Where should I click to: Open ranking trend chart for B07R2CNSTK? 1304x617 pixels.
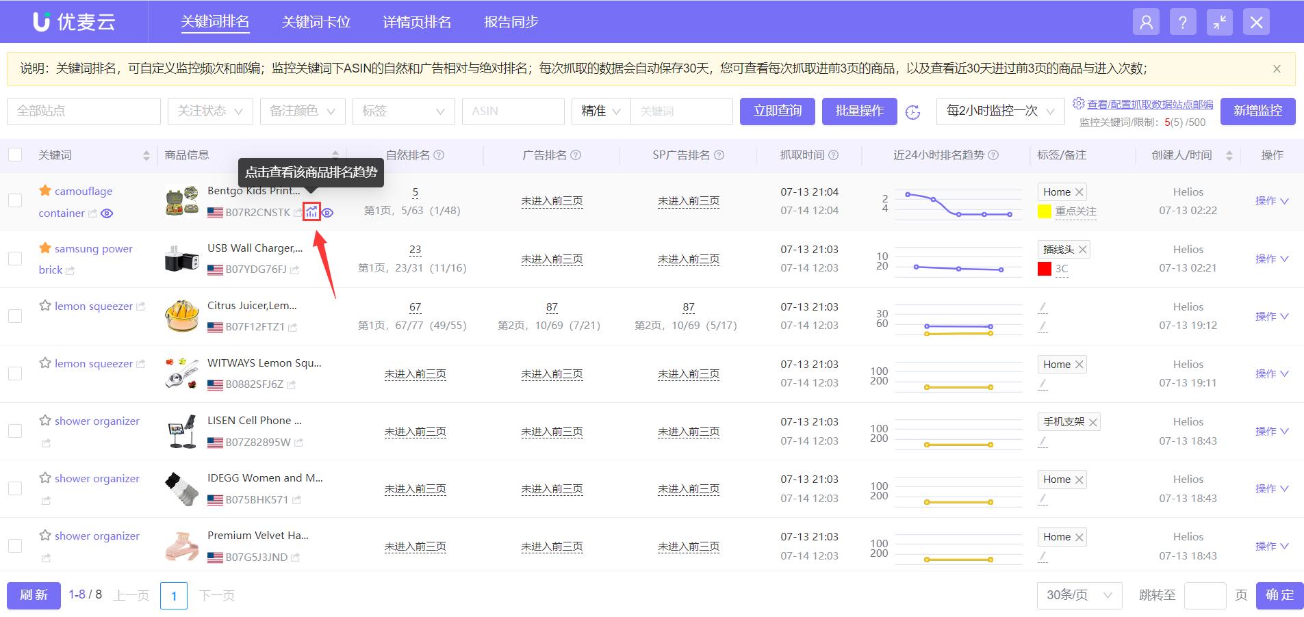tap(312, 213)
